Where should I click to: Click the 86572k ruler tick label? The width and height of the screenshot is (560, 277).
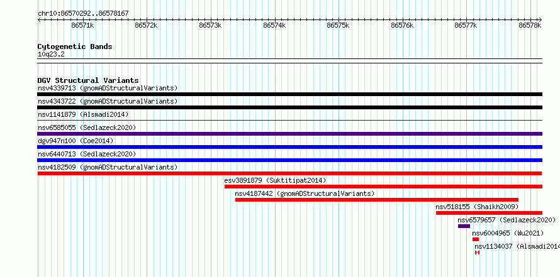146,25
